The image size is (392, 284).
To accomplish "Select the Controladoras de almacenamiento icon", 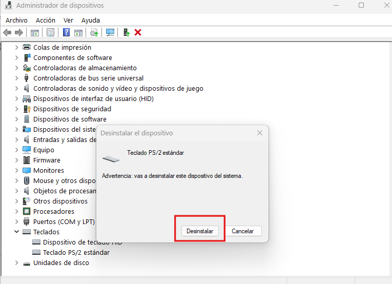I will (x=27, y=68).
